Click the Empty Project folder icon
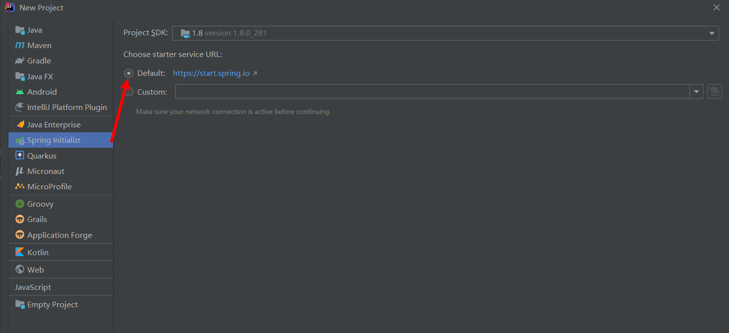The width and height of the screenshot is (729, 333). (x=20, y=304)
